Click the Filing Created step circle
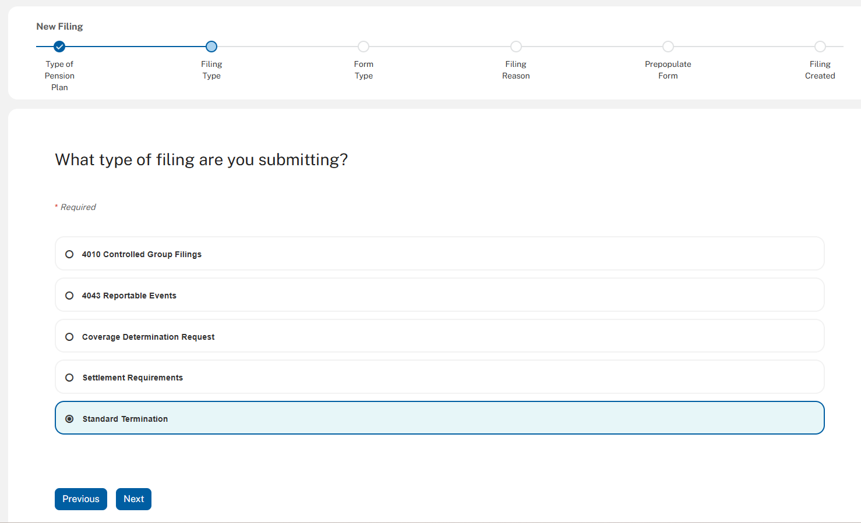 click(820, 47)
